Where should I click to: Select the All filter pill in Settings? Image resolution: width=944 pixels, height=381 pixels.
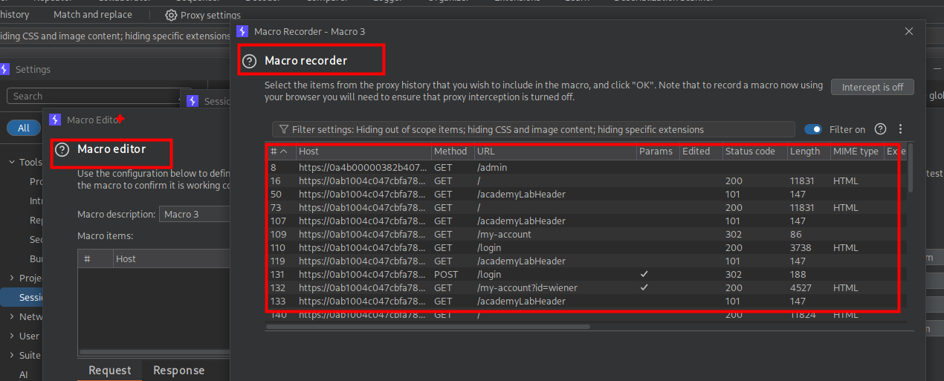24,128
